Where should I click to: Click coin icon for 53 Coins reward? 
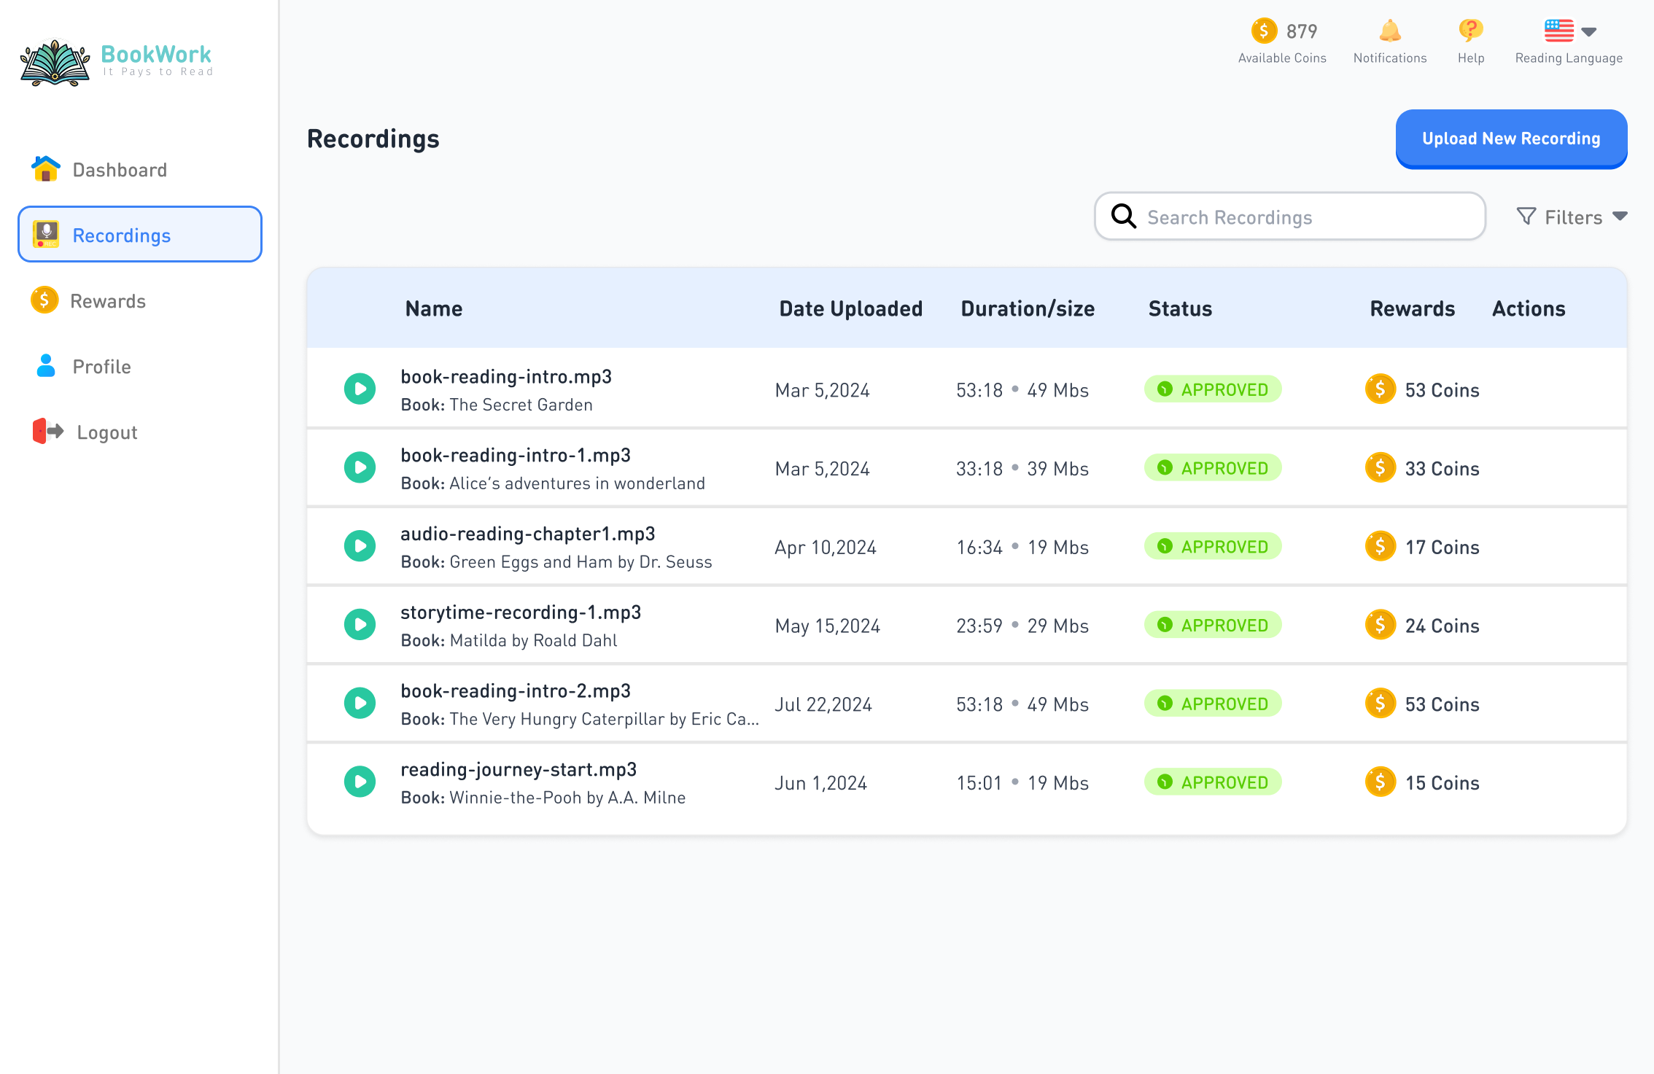(1380, 389)
